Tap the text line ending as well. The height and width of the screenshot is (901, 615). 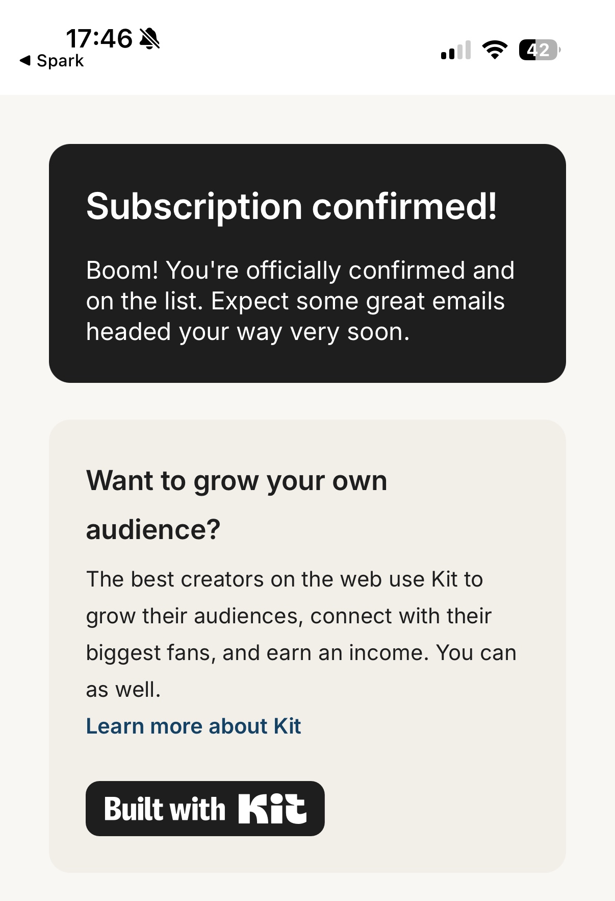click(123, 690)
